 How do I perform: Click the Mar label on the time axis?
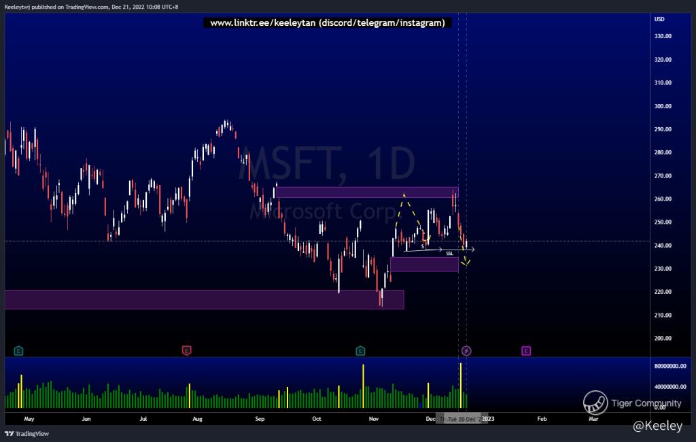[593, 419]
